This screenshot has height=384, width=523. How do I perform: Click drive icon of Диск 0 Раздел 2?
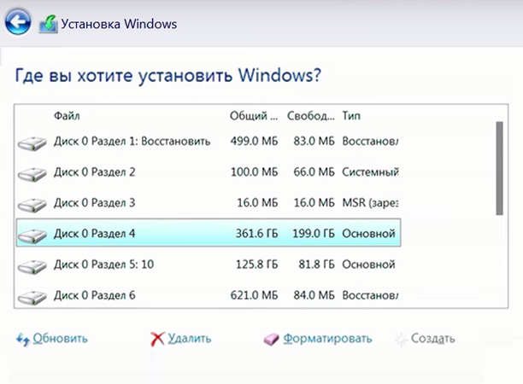tap(32, 174)
